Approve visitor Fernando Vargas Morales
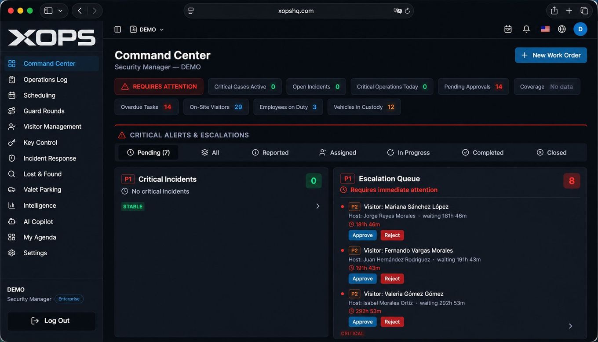 click(363, 279)
